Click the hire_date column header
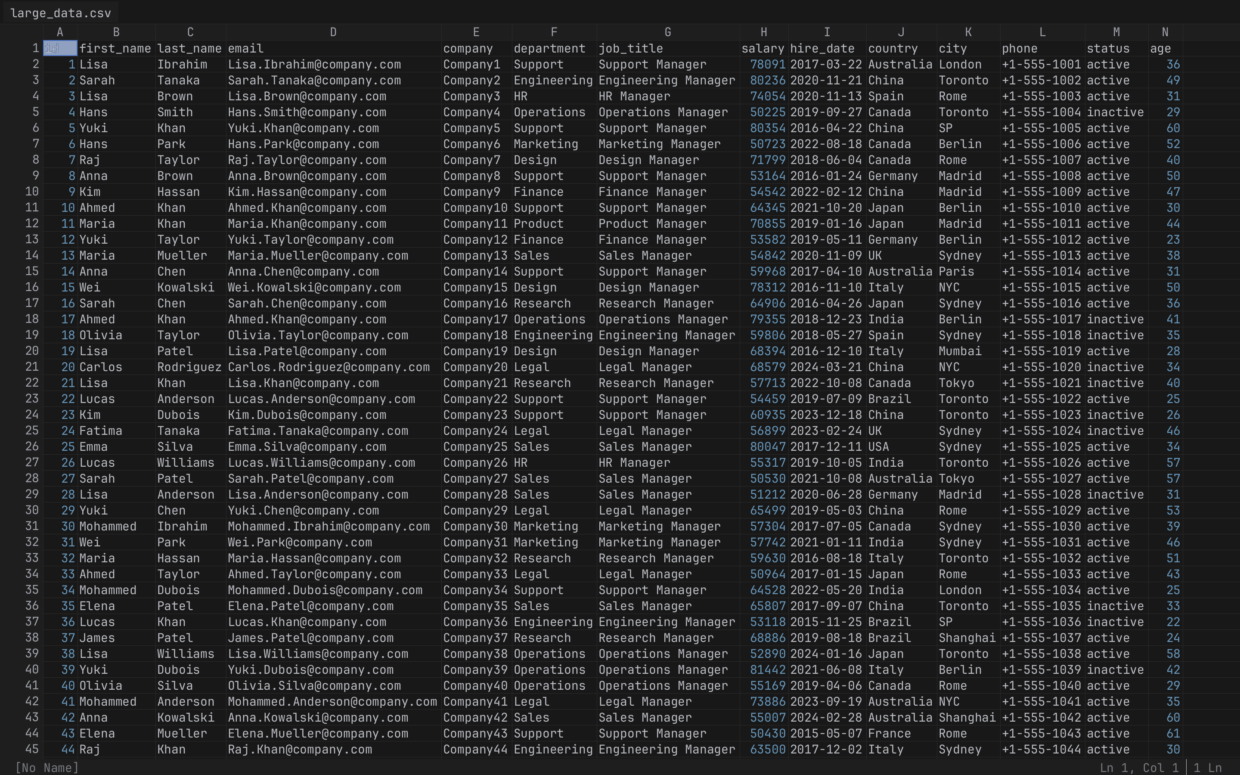The image size is (1240, 775). (822, 48)
